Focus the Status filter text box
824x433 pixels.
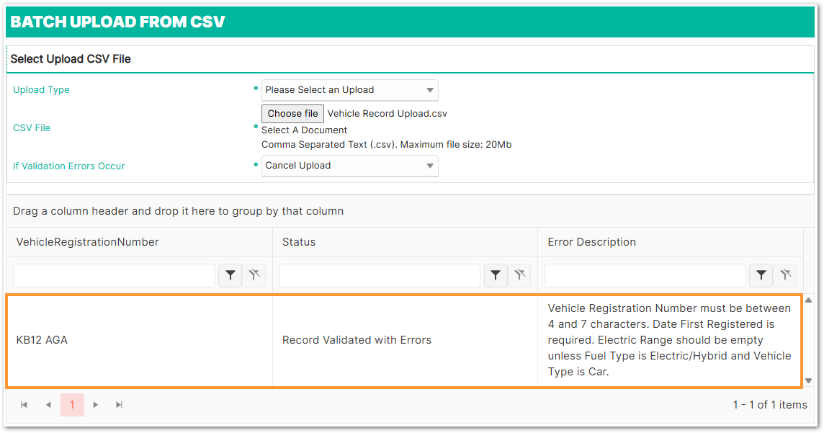(380, 275)
